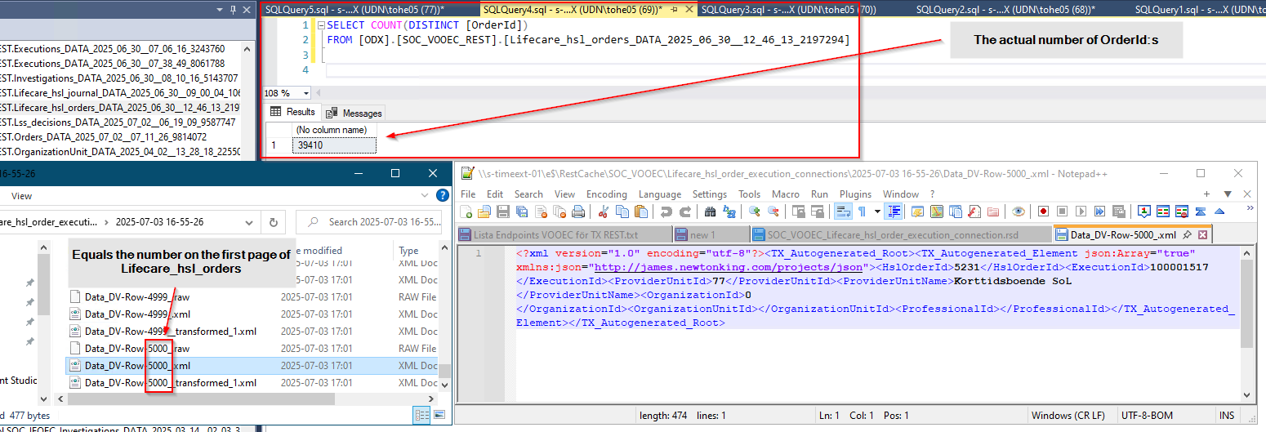Open the show-symbol options dropdown arrow
This screenshot has height=432, width=1266.
877,212
